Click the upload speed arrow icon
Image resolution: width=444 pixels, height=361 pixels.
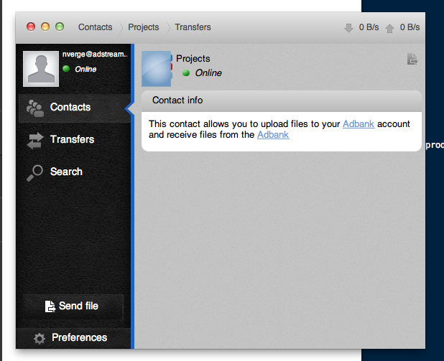389,28
